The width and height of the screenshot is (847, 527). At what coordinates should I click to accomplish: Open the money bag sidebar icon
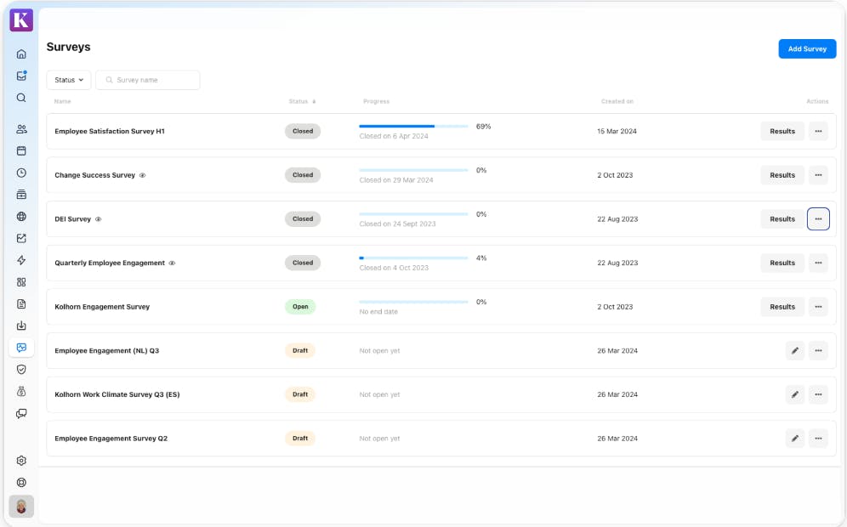pyautogui.click(x=21, y=392)
